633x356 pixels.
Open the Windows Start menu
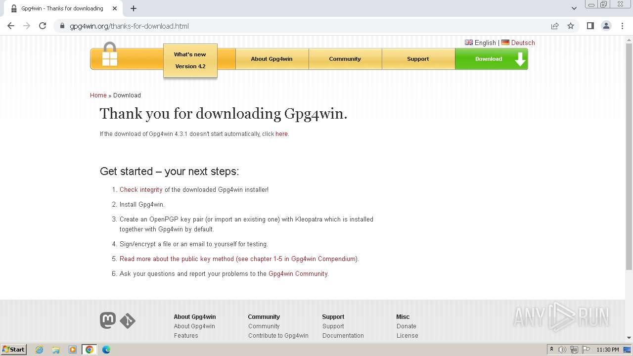pos(13,350)
